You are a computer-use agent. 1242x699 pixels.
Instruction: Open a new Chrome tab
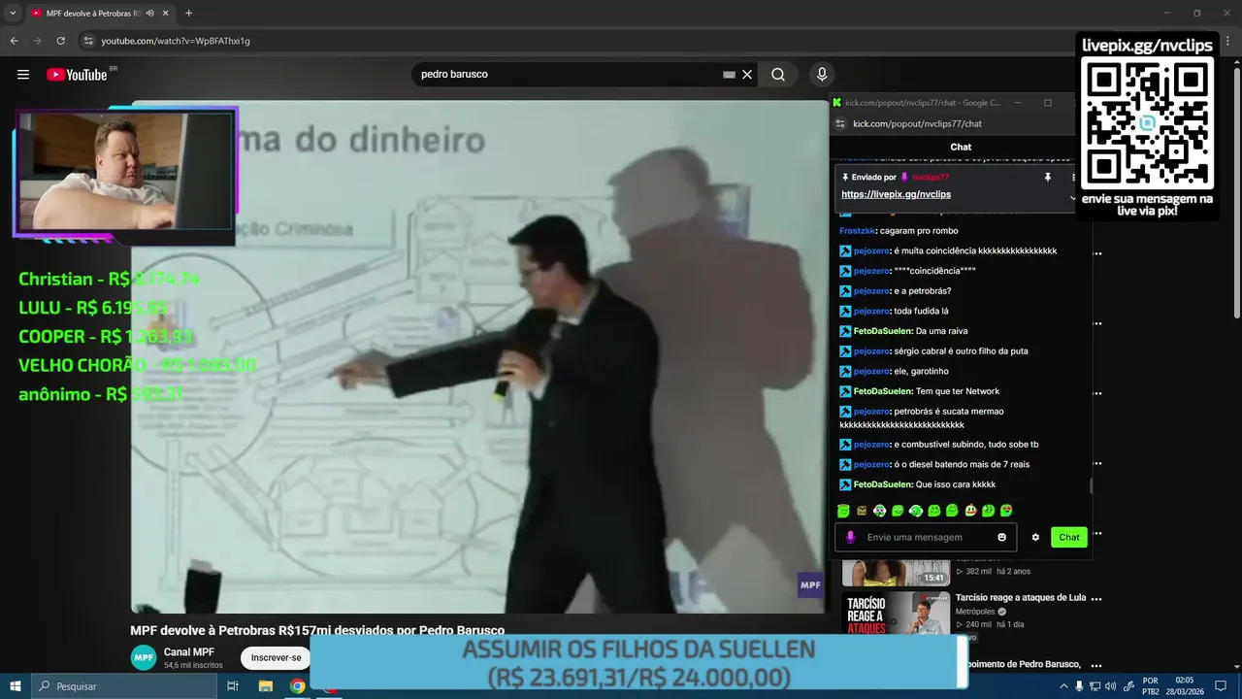click(188, 13)
